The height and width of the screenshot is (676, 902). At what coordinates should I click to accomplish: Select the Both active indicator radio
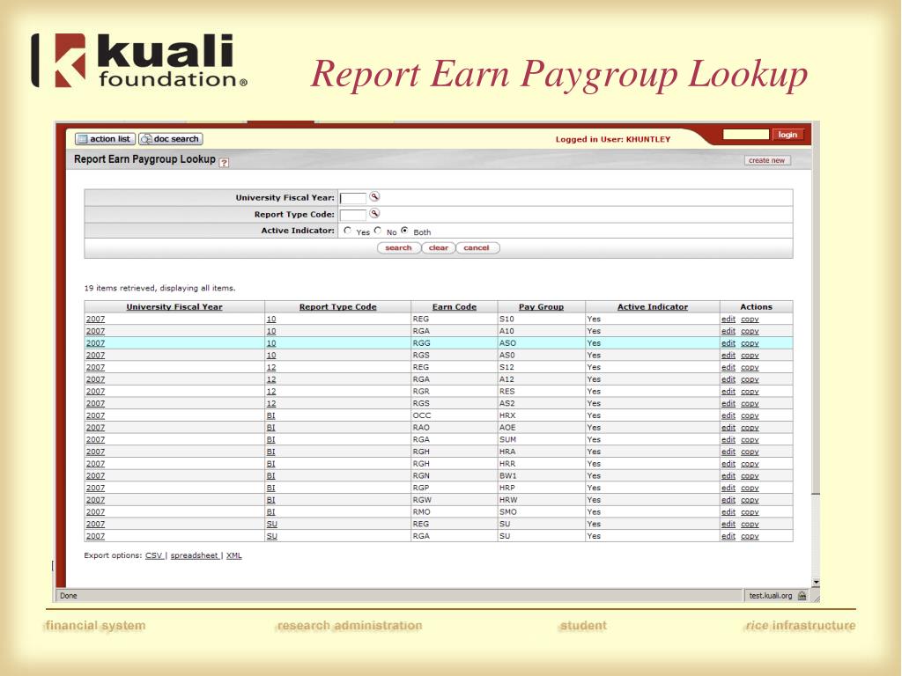tap(404, 231)
